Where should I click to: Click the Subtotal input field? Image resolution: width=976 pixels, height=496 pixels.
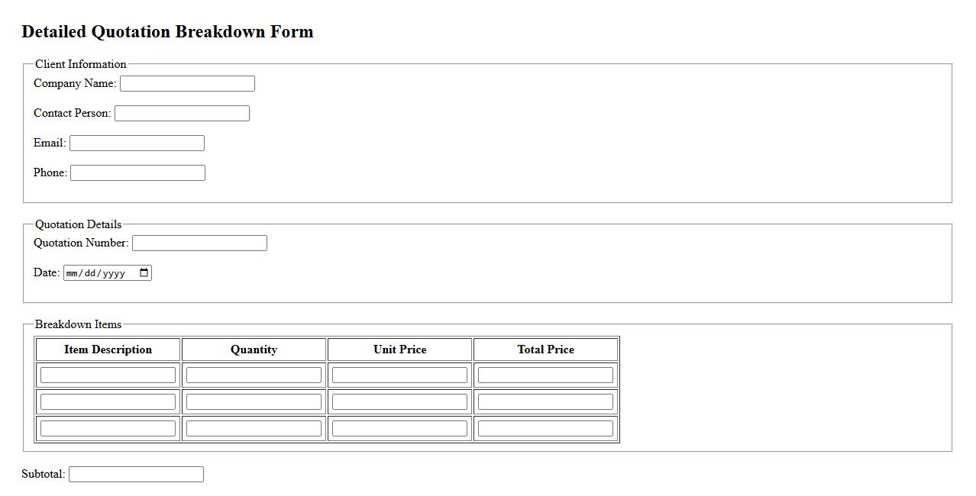click(x=136, y=475)
